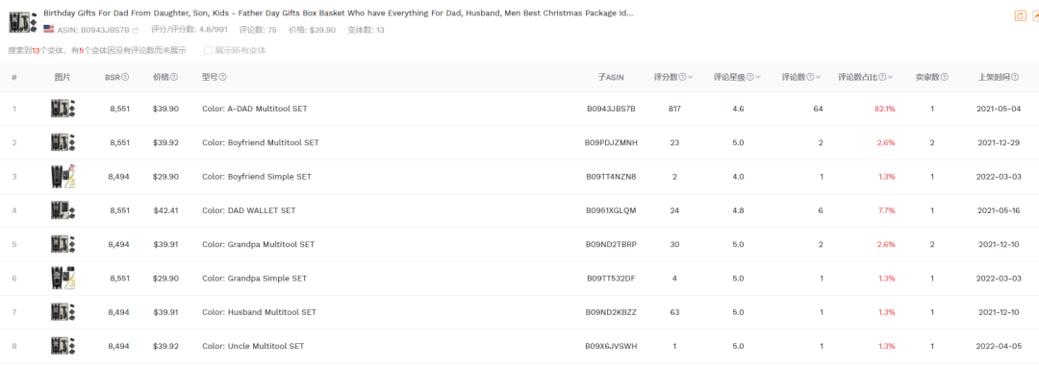Click the external link icon beside ASIN B0943JBS7B

tap(136, 30)
